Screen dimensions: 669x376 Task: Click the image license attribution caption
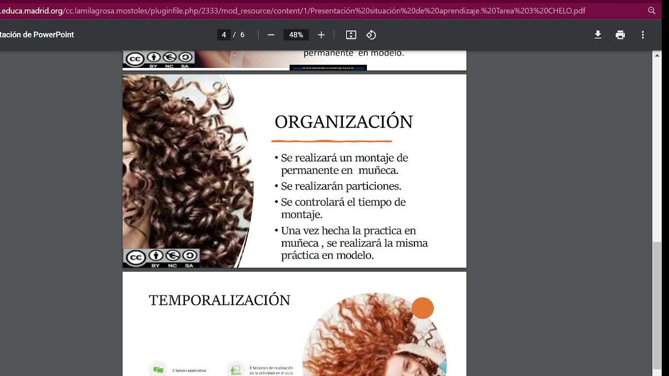click(x=328, y=68)
